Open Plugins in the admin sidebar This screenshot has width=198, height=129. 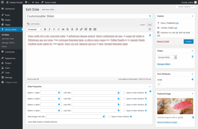pyautogui.click(x=8, y=63)
